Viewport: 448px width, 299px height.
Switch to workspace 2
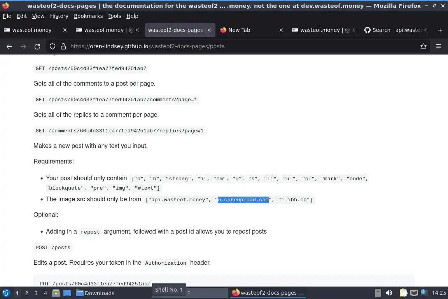point(26,293)
